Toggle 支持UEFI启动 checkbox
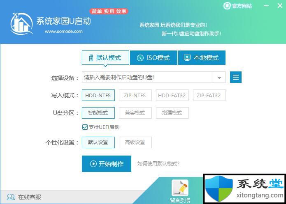The image size is (286, 204). (x=85, y=127)
